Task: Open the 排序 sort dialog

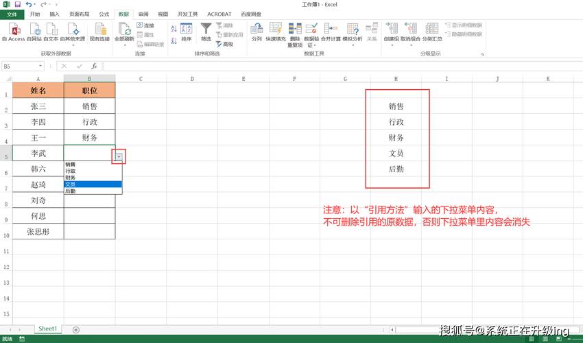Action: [x=186, y=32]
